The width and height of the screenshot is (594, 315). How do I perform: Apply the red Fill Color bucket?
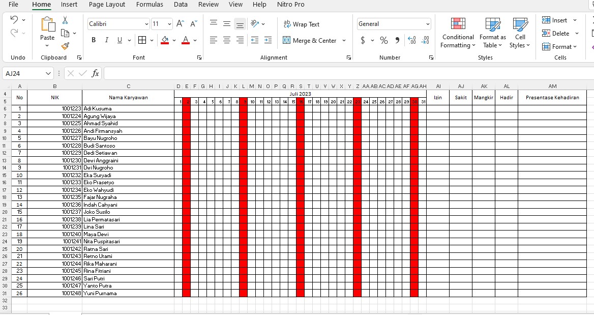(x=165, y=40)
